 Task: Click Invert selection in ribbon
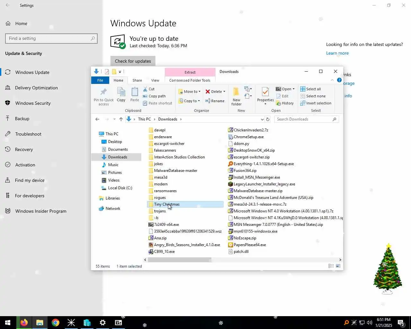pyautogui.click(x=316, y=103)
